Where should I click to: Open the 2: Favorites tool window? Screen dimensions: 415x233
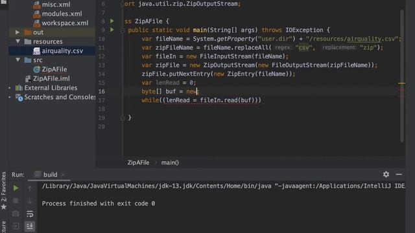pos(4,186)
